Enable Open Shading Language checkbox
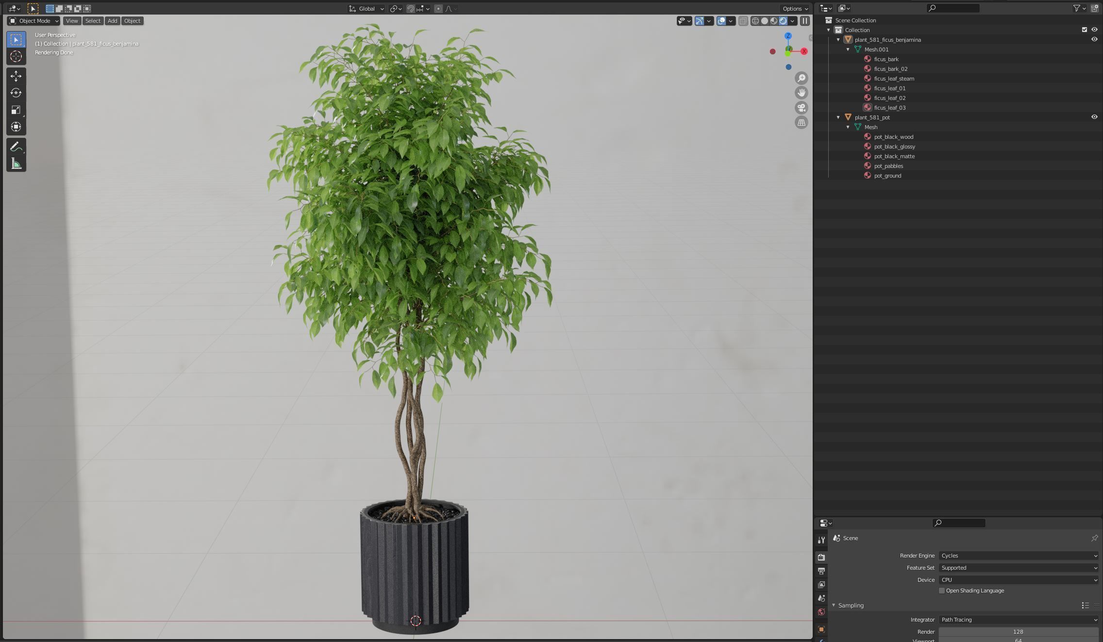 [x=942, y=591]
